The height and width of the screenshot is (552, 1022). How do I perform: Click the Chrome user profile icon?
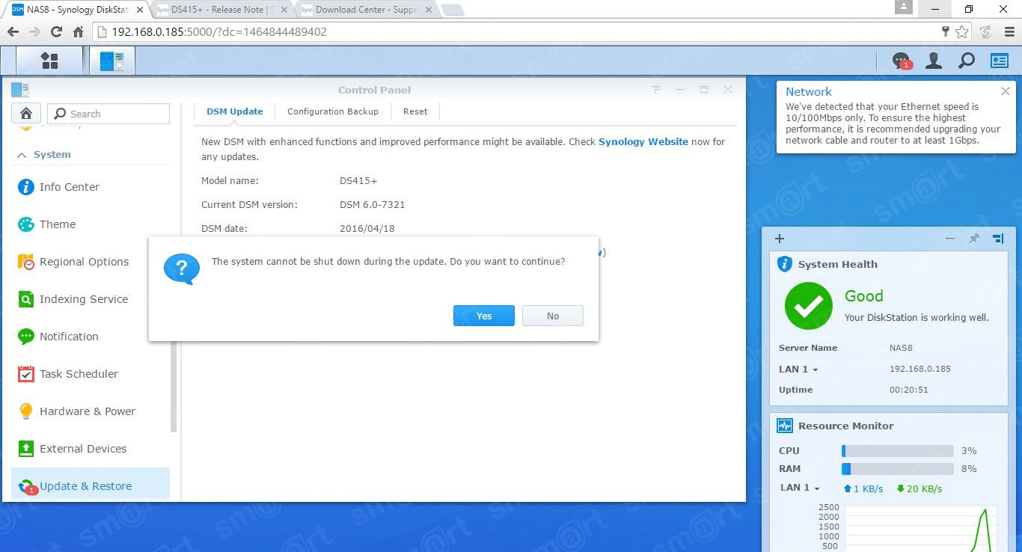[x=904, y=7]
